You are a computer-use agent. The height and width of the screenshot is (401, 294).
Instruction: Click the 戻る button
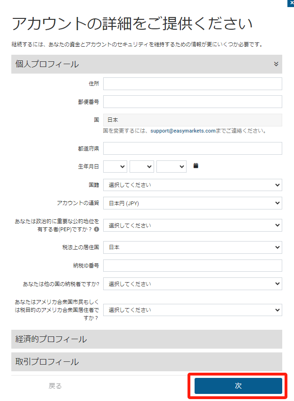55,386
